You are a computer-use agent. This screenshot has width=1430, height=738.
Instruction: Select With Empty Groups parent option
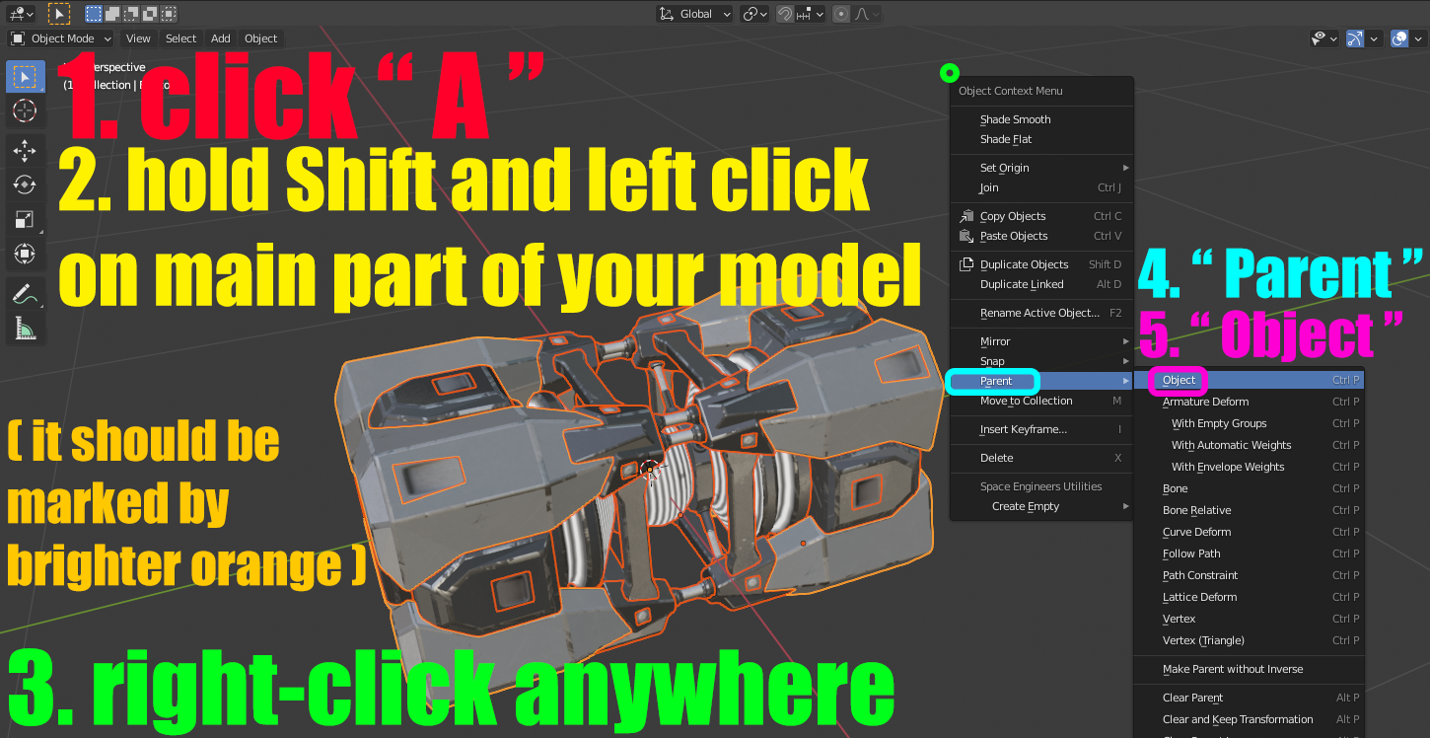[1250, 423]
